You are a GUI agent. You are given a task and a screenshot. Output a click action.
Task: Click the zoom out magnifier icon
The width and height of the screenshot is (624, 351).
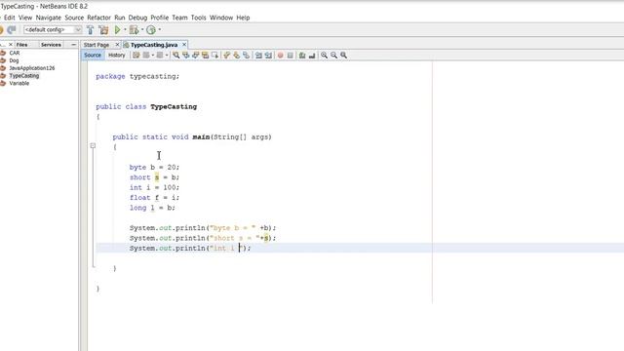[333, 56]
